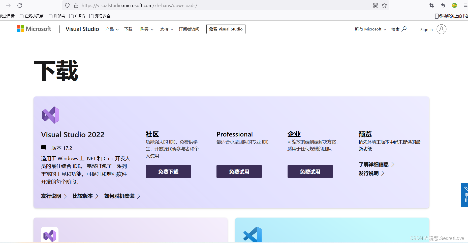The height and width of the screenshot is (243, 468).
Task: Go to the 下载 nav item
Action: 128,29
